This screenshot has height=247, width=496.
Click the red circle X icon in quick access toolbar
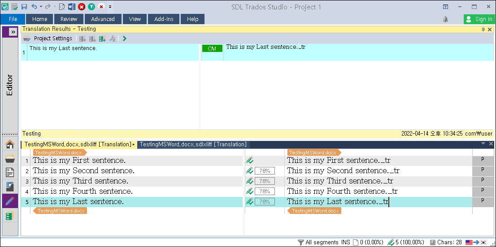pos(82,6)
